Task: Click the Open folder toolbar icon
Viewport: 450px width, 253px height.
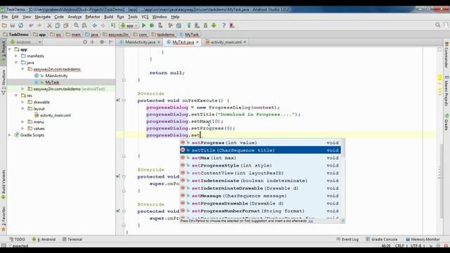Action: coord(4,25)
